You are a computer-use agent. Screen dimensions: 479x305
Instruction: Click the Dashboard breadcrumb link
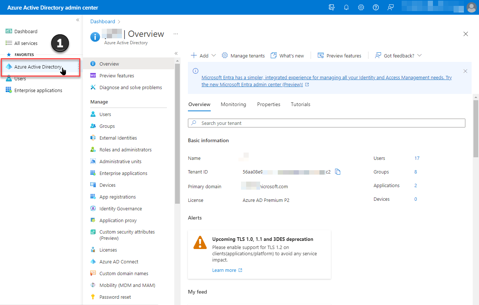pos(103,21)
